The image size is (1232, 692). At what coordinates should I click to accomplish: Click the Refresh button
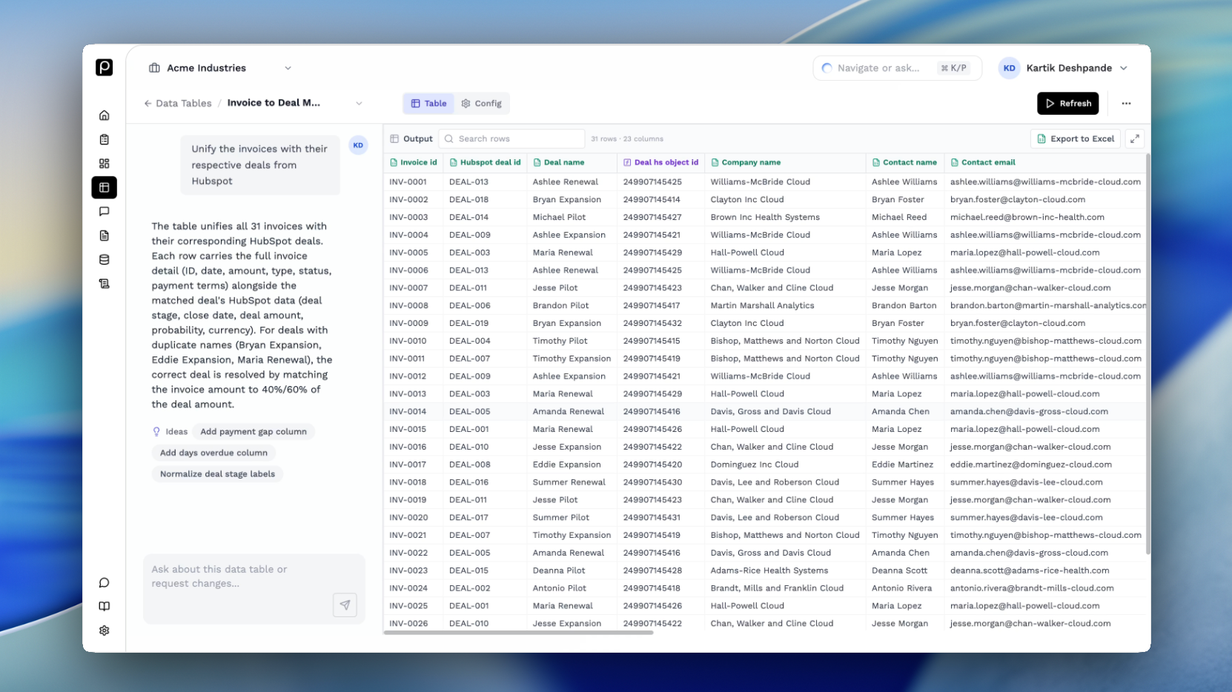point(1067,104)
